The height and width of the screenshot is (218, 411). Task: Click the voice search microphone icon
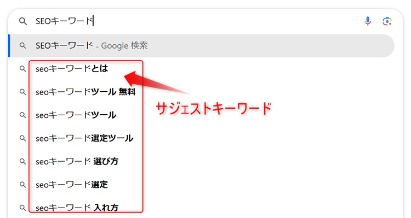coord(368,21)
